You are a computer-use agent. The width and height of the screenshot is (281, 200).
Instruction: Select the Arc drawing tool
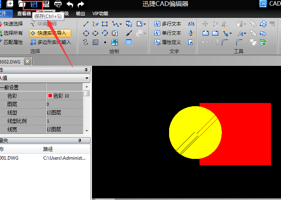105,33
